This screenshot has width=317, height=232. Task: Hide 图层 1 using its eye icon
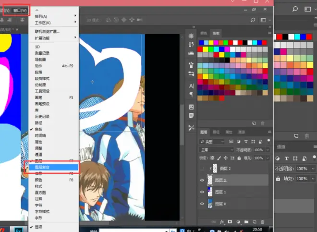pos(202,192)
